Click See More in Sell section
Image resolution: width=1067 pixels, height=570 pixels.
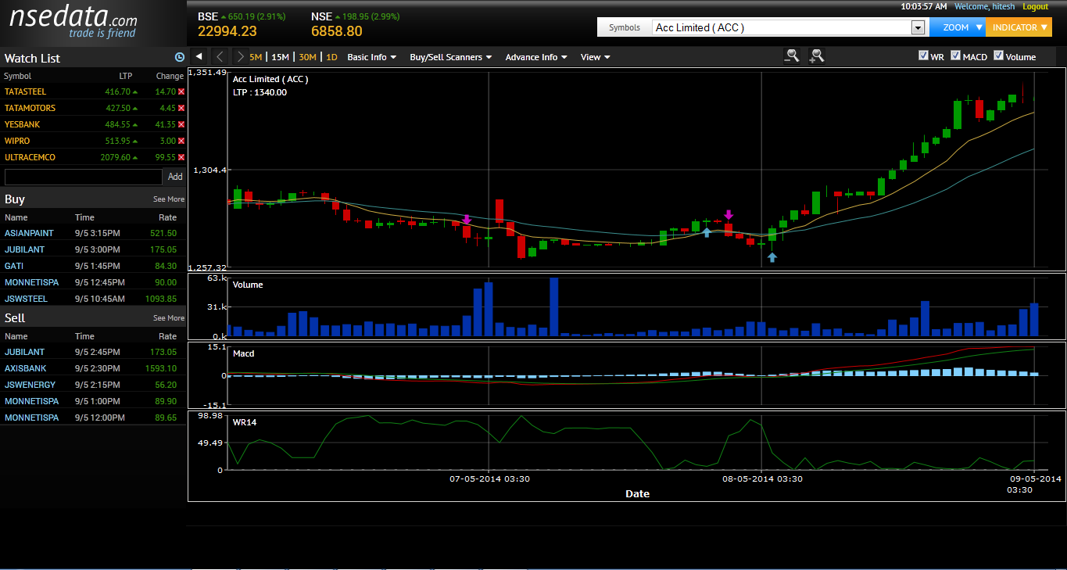(169, 318)
